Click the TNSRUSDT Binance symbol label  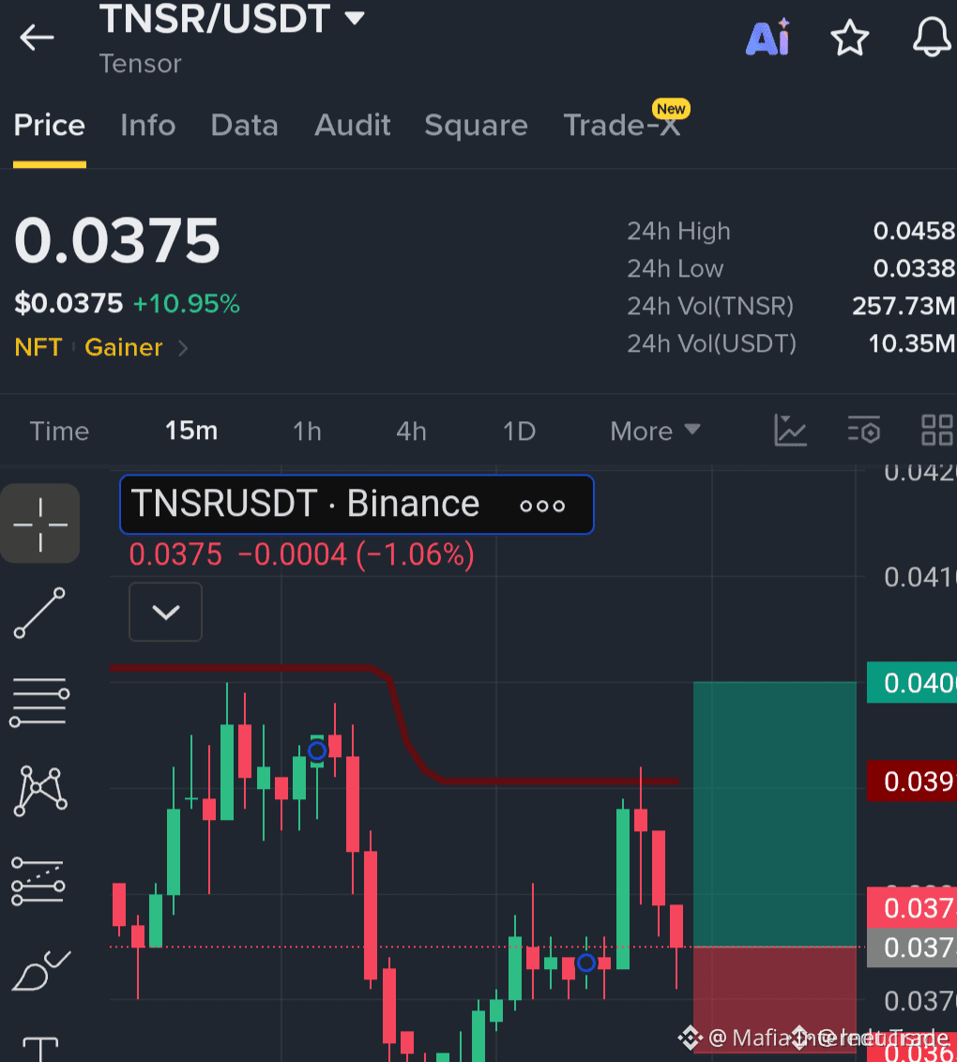pyautogui.click(x=305, y=504)
